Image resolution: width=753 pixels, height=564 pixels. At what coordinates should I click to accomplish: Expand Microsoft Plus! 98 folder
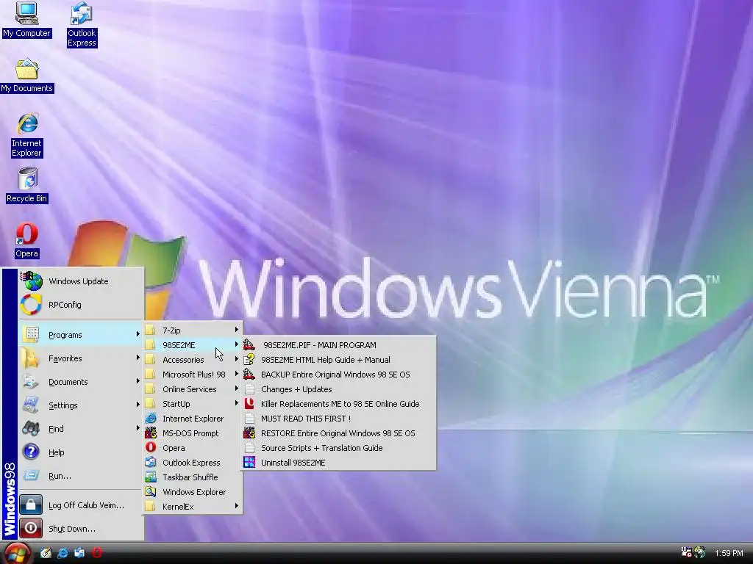tap(192, 374)
